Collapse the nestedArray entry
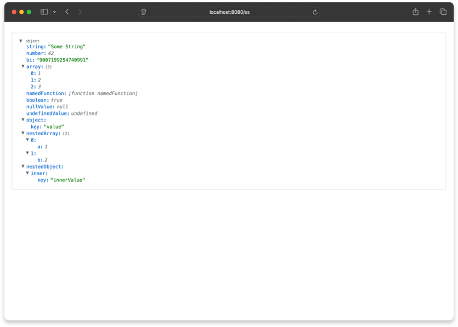458x327 pixels. point(22,133)
